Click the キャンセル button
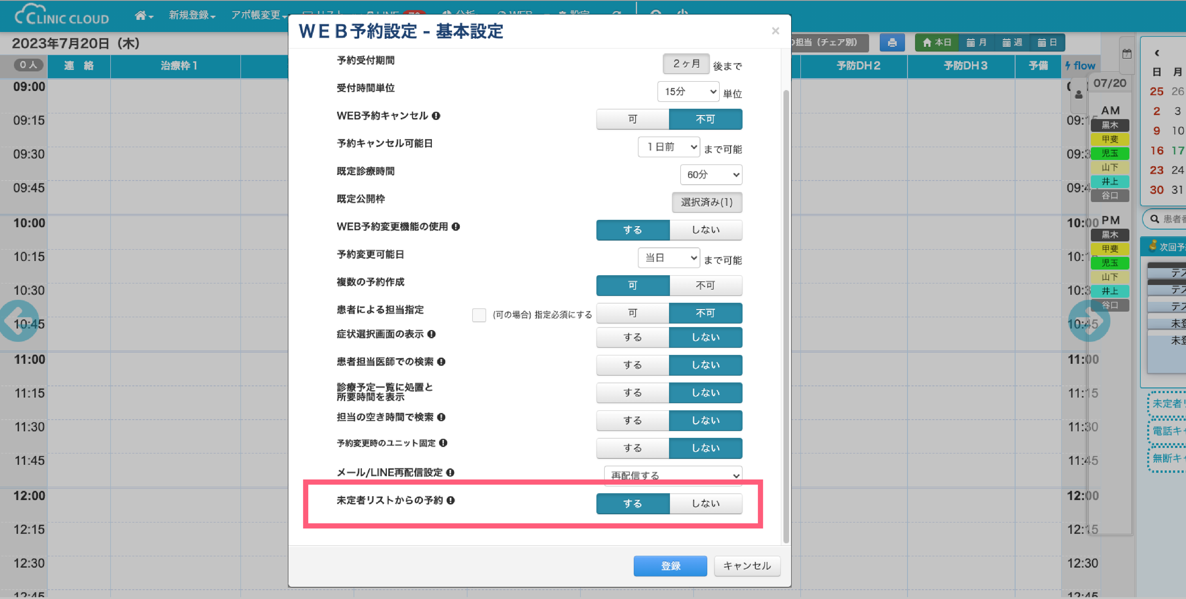The height and width of the screenshot is (599, 1186). pos(747,566)
